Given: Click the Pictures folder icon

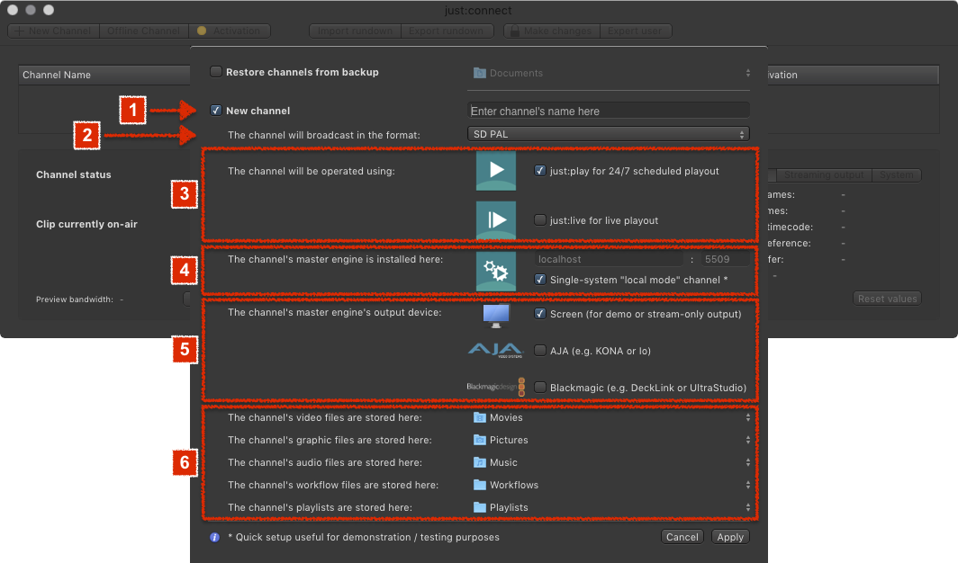Looking at the screenshot, I should [x=480, y=440].
